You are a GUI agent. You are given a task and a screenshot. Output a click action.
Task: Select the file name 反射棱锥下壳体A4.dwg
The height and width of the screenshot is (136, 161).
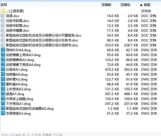pos(23,65)
